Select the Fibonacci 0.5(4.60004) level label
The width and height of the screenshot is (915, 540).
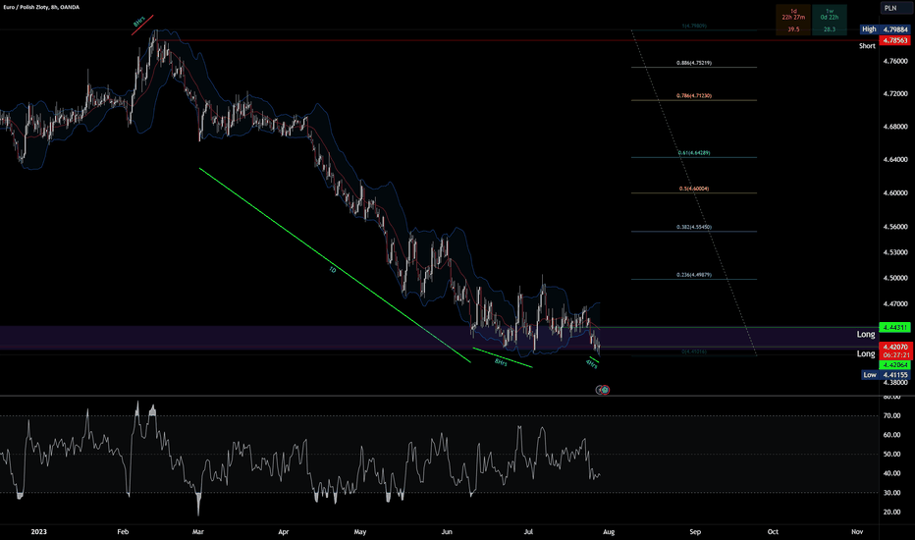tap(694, 189)
